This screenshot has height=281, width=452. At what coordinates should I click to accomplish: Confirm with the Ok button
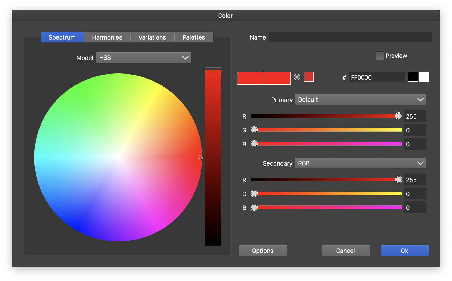point(405,251)
